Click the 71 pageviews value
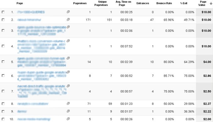 (x=89, y=104)
